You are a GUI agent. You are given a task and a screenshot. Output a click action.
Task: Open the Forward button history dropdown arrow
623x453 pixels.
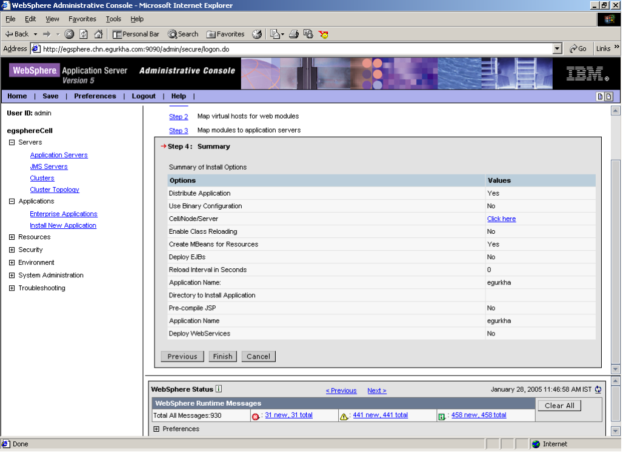click(x=58, y=34)
